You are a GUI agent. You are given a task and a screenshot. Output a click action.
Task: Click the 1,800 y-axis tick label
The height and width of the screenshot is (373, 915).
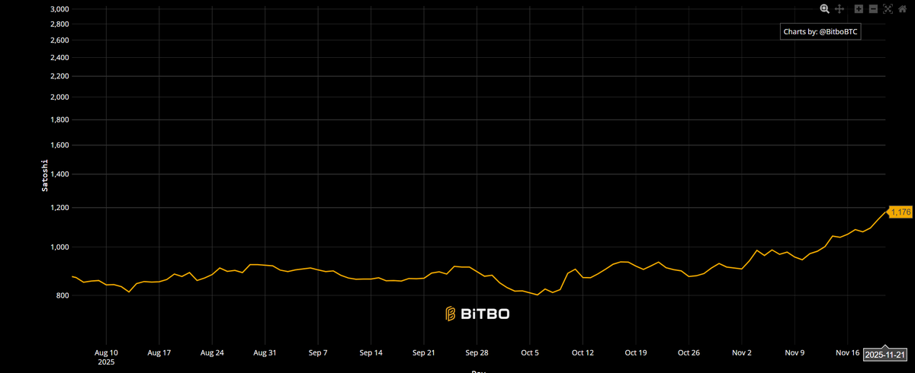[x=59, y=120]
